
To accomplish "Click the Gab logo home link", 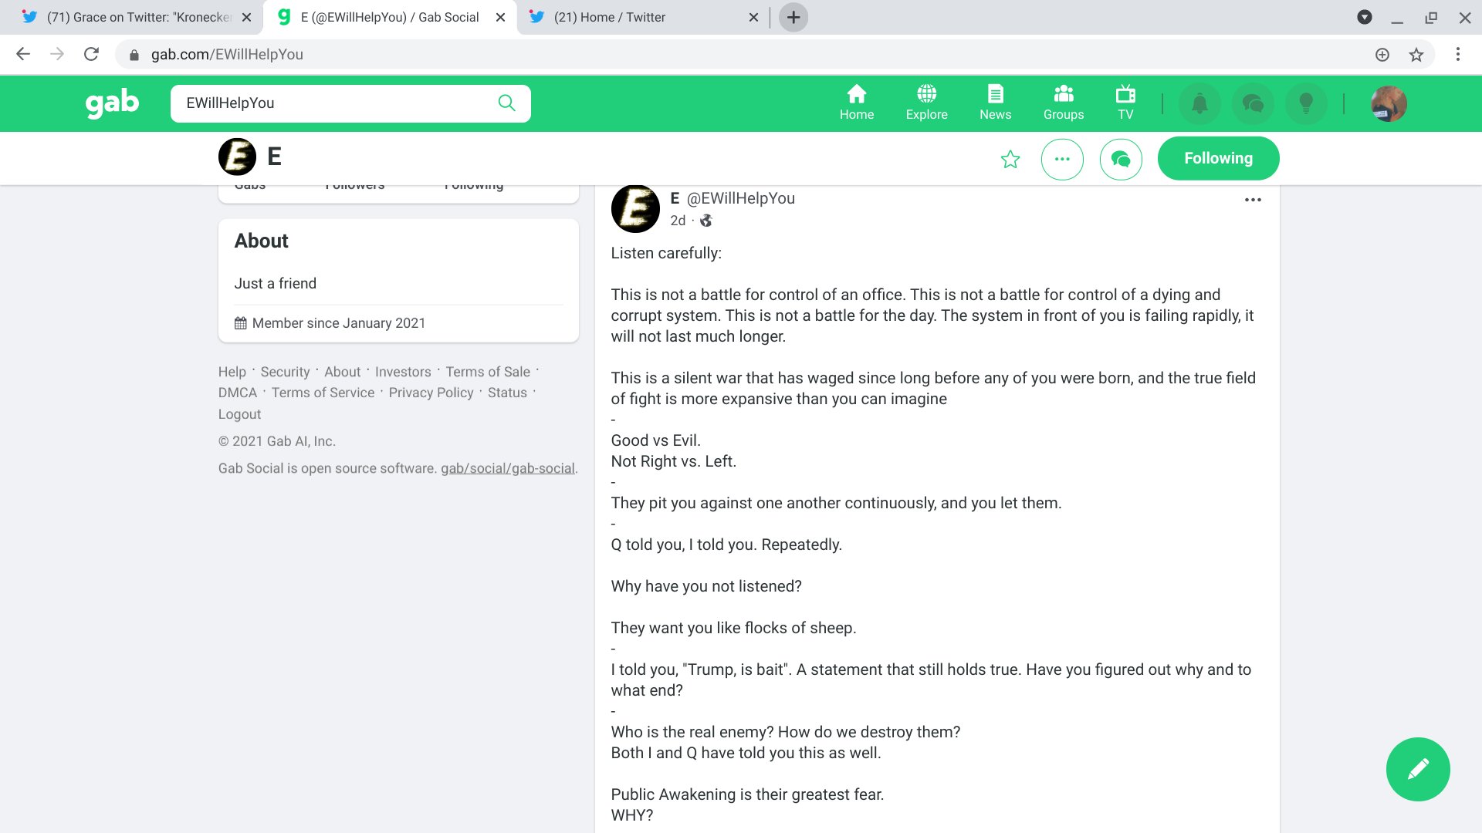I will click(111, 103).
